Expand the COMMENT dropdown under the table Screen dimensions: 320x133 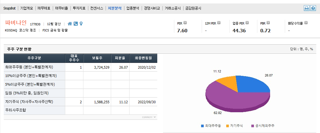coord(149,117)
